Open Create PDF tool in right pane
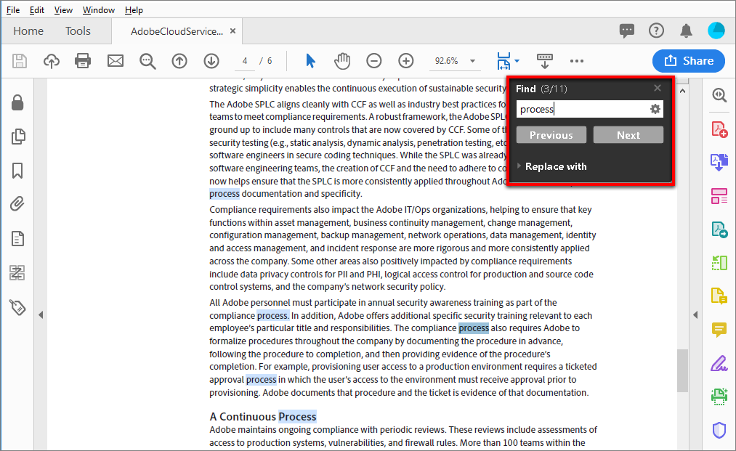The image size is (736, 451). pos(719,129)
